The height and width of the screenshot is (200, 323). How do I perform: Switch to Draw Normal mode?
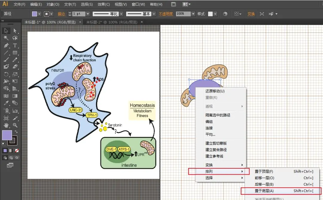(x=5, y=158)
